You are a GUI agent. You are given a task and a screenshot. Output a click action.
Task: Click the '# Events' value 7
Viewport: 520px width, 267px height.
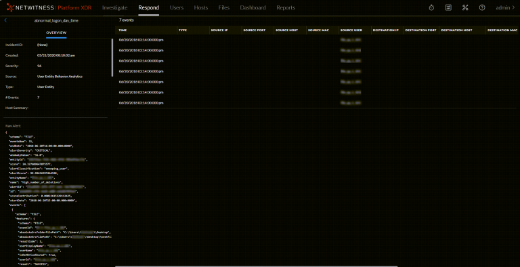(x=38, y=98)
